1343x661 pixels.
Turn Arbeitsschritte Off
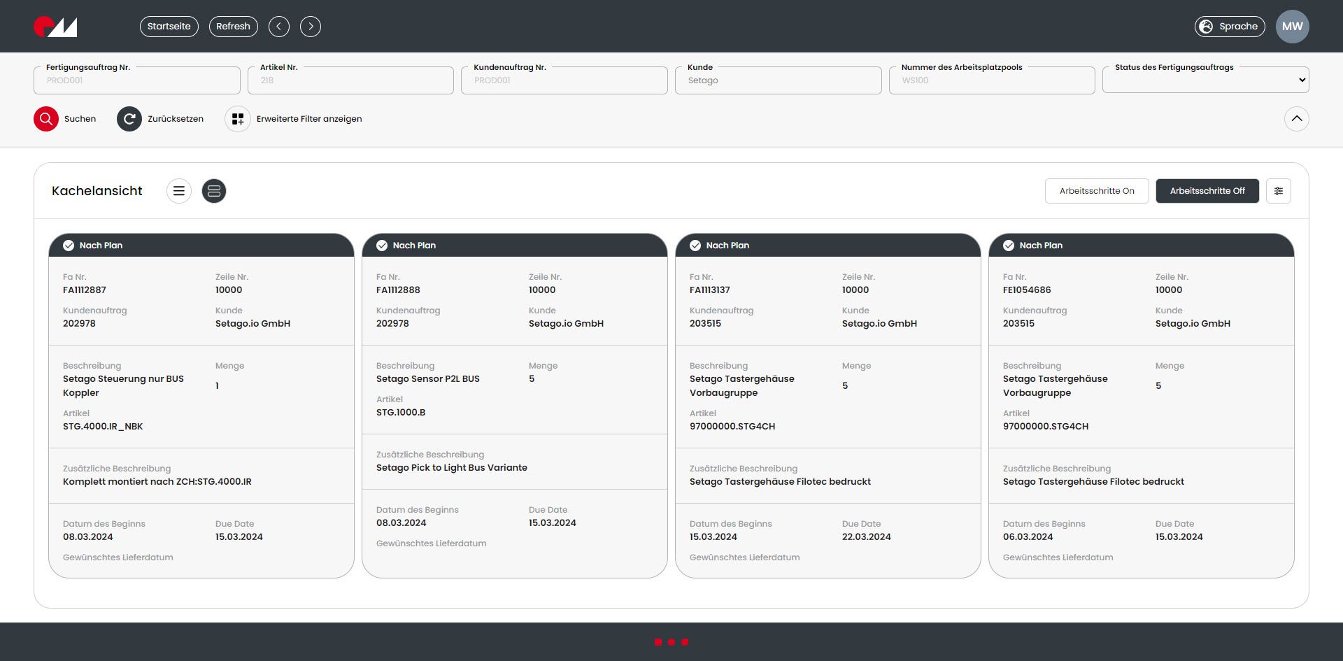(1207, 191)
